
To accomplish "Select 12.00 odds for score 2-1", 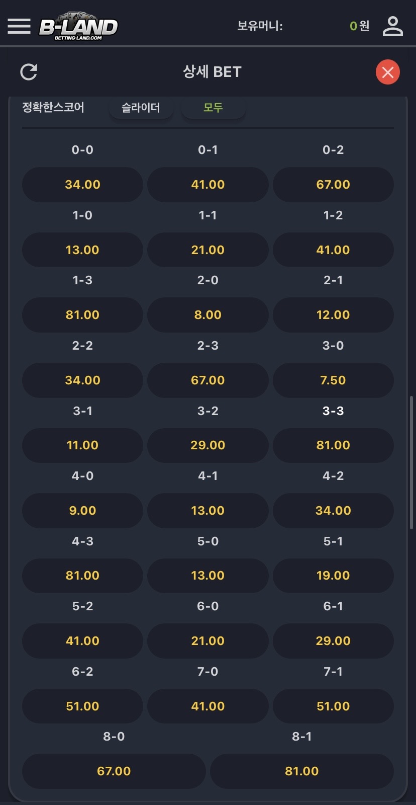I will point(333,315).
